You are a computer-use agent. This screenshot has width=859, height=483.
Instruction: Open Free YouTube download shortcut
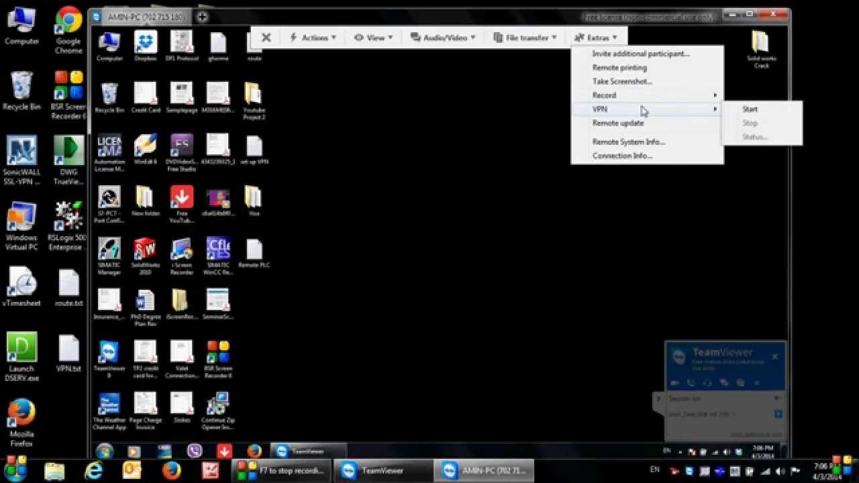pos(181,204)
